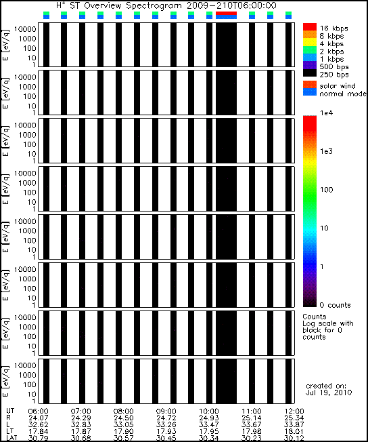Click the L value '32.83'
The height and width of the screenshot is (442, 368).
click(80, 425)
